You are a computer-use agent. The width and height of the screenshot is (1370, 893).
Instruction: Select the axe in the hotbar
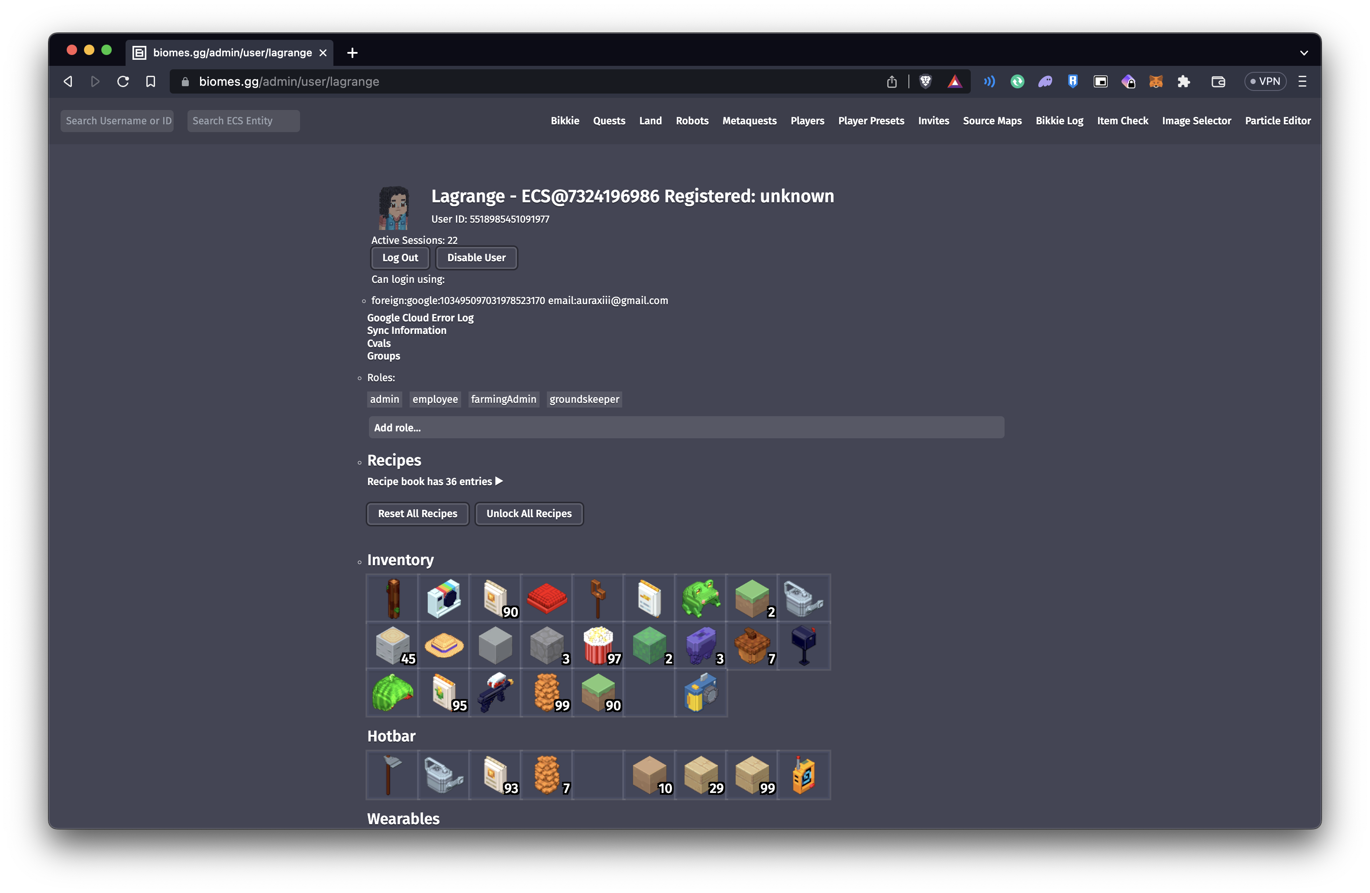pyautogui.click(x=393, y=775)
